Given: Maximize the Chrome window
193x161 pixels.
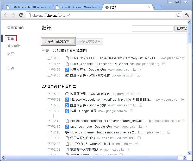Looking at the screenshot, I should coord(177,2).
